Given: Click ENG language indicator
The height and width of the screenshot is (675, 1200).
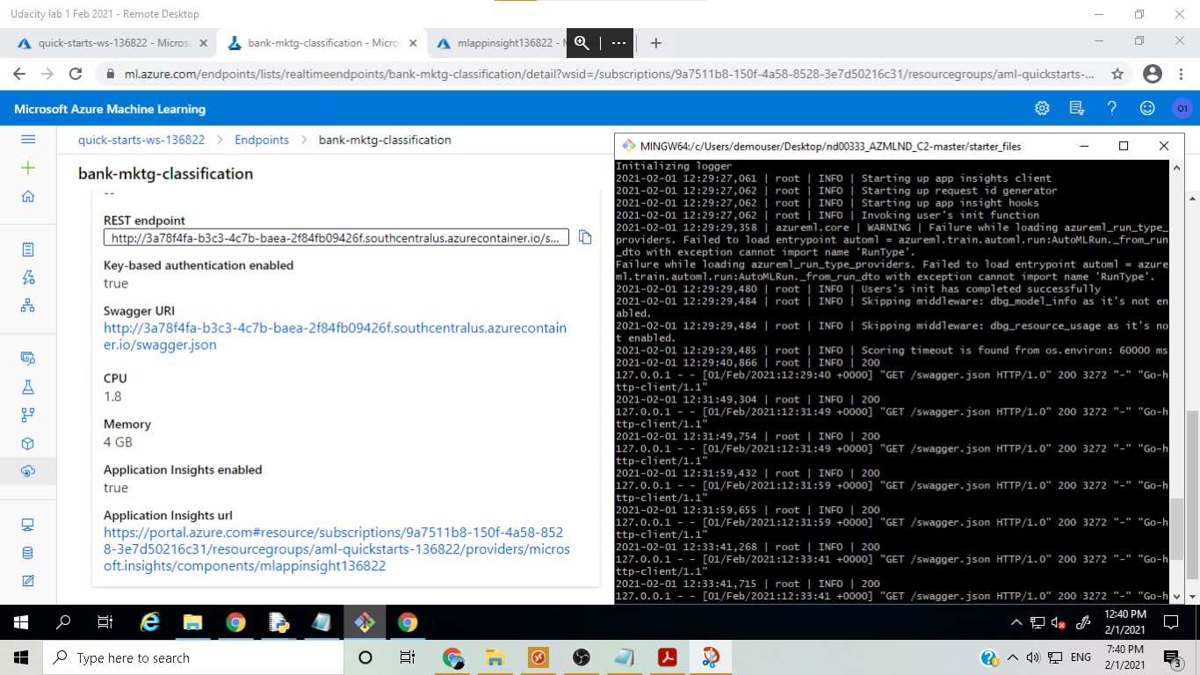Looking at the screenshot, I should 1081,657.
